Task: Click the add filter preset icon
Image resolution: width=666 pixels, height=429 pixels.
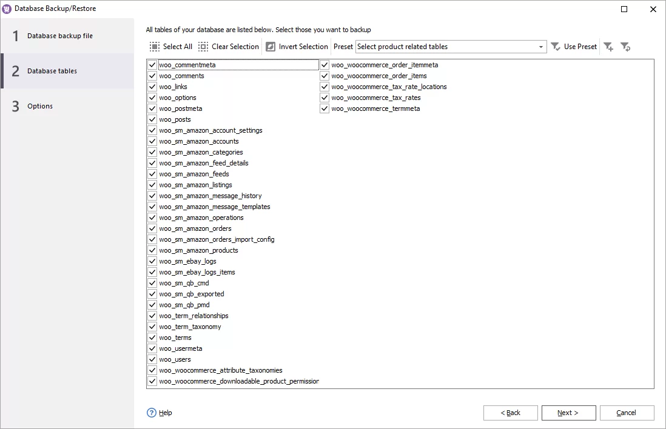Action: point(608,46)
